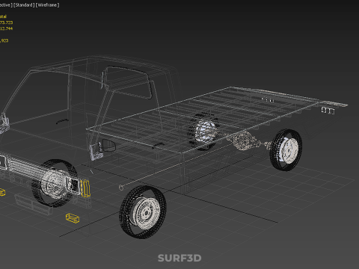Select the rear axle differential mesh
Viewport: 359px width, 269px height.
[245, 141]
